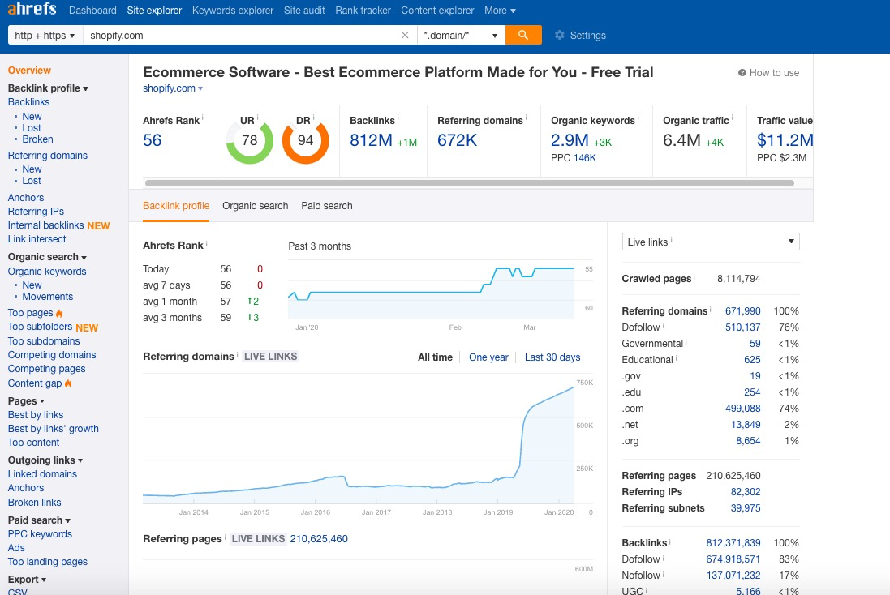Open Internal backlinks in the sidebar

[46, 225]
